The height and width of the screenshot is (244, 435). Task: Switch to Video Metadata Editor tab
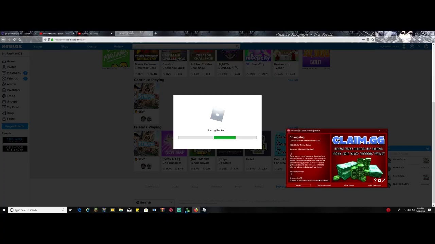(56, 33)
